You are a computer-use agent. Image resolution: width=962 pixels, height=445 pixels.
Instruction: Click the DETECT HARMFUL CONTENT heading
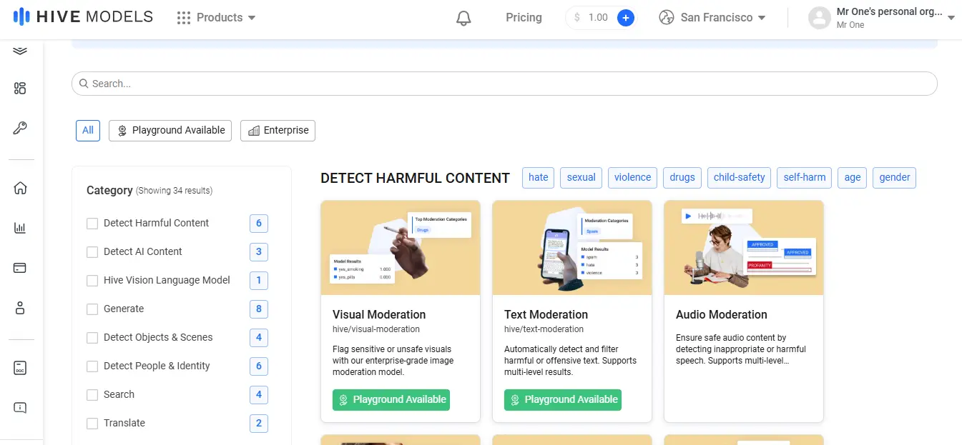click(x=415, y=178)
